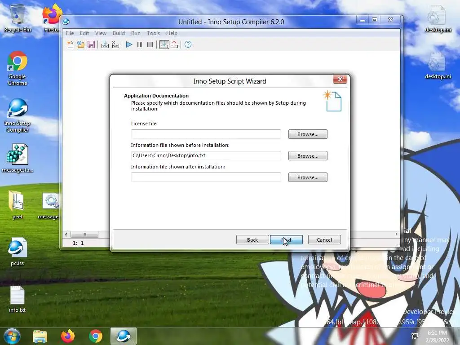Click the editor scrollbar left arrow
This screenshot has height=345, width=460.
(x=66, y=234)
